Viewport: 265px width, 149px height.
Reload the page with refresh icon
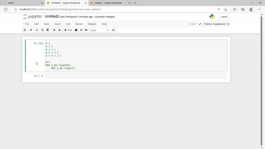tap(6, 9)
